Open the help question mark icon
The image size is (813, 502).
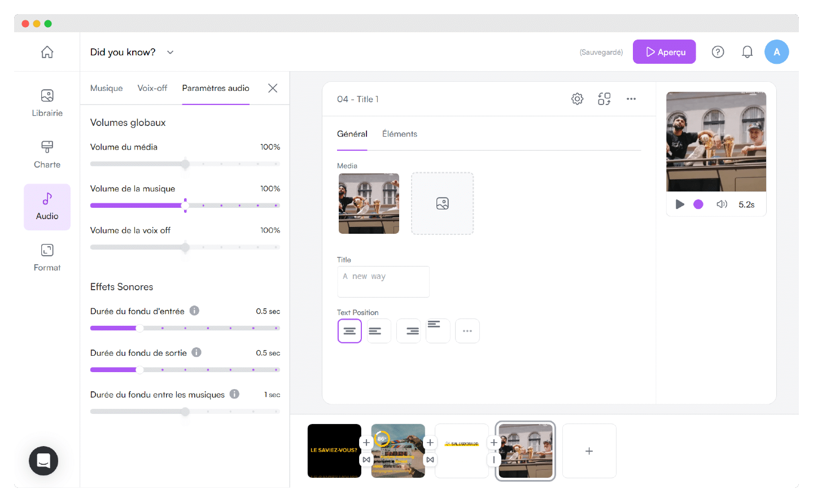click(718, 52)
